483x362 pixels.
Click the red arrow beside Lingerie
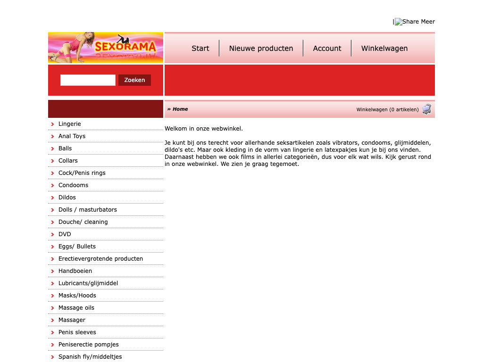(52, 124)
